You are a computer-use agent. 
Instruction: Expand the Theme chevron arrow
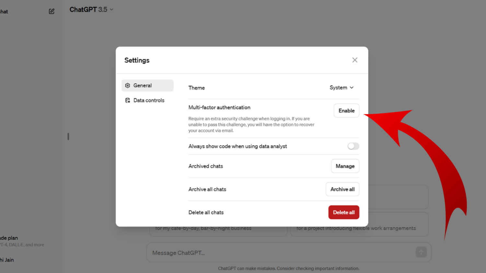point(352,87)
